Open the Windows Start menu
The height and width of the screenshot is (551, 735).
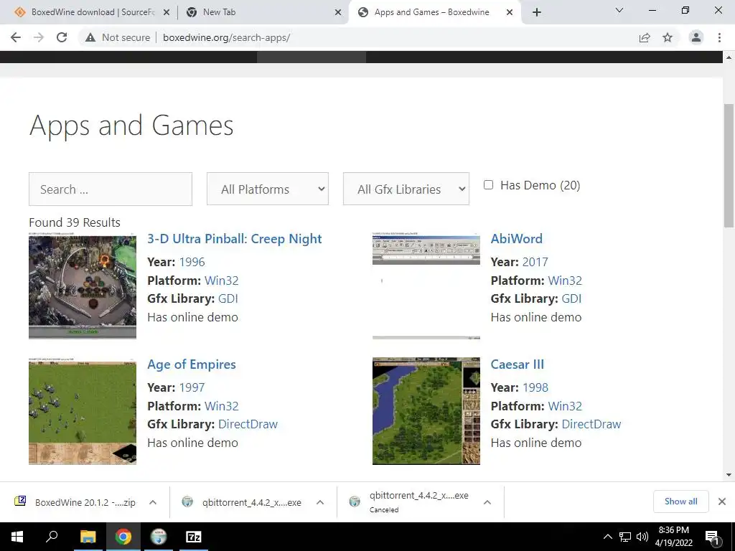click(x=17, y=537)
